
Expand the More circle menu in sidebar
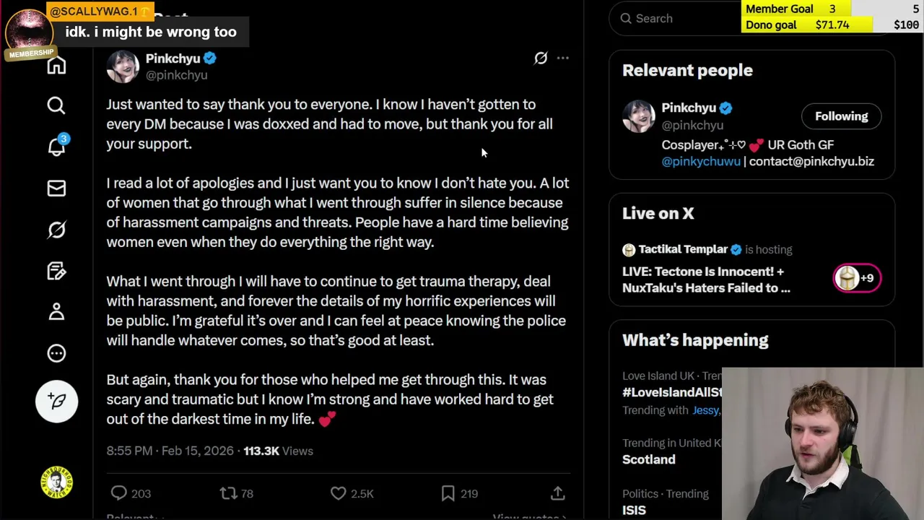coord(56,353)
